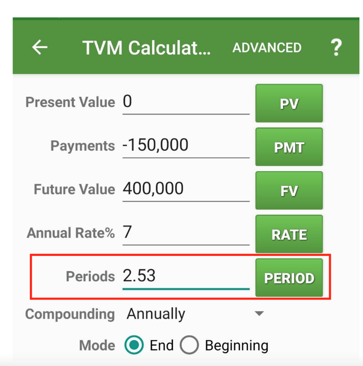Calculate present value with PV button
Viewport: 363px width, 366px height.
[x=289, y=103]
